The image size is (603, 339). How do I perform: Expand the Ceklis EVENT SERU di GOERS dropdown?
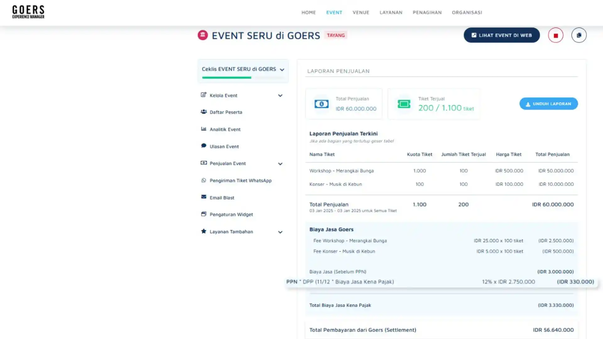click(x=282, y=70)
